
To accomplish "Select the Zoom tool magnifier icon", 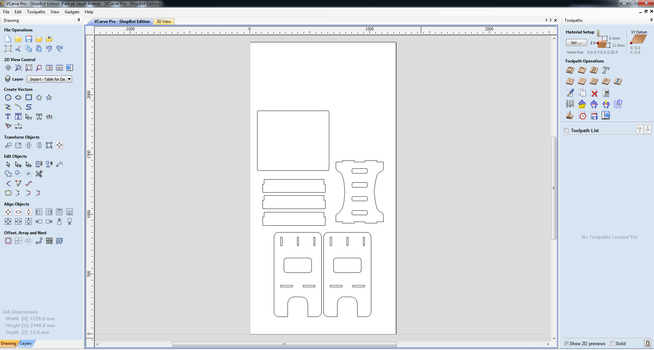I will (18, 68).
